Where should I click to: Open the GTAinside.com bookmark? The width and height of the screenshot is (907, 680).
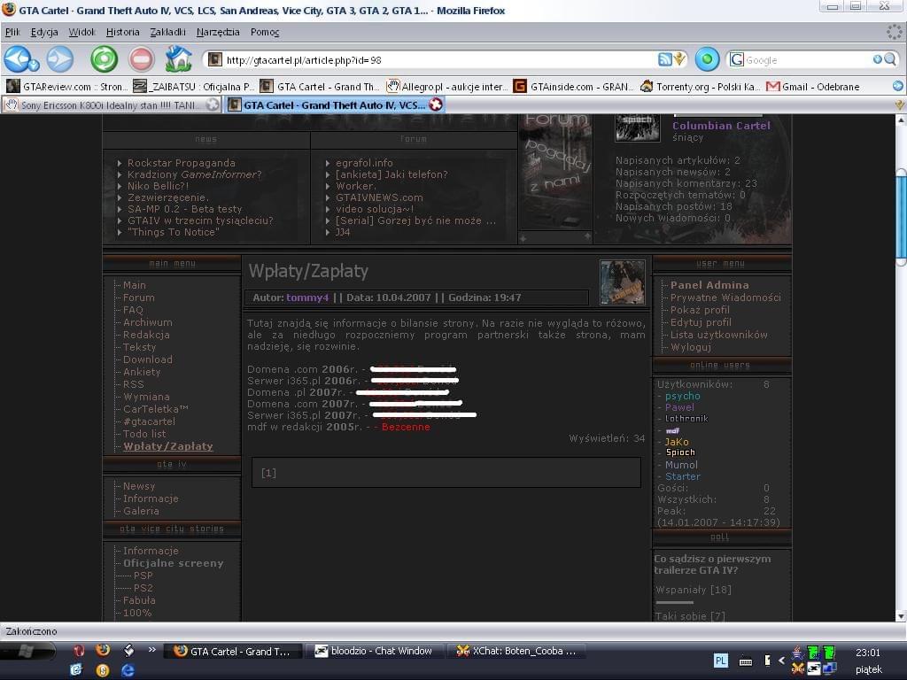pyautogui.click(x=574, y=87)
